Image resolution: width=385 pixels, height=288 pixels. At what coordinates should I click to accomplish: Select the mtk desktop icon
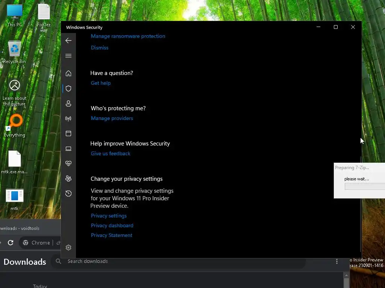15,199
